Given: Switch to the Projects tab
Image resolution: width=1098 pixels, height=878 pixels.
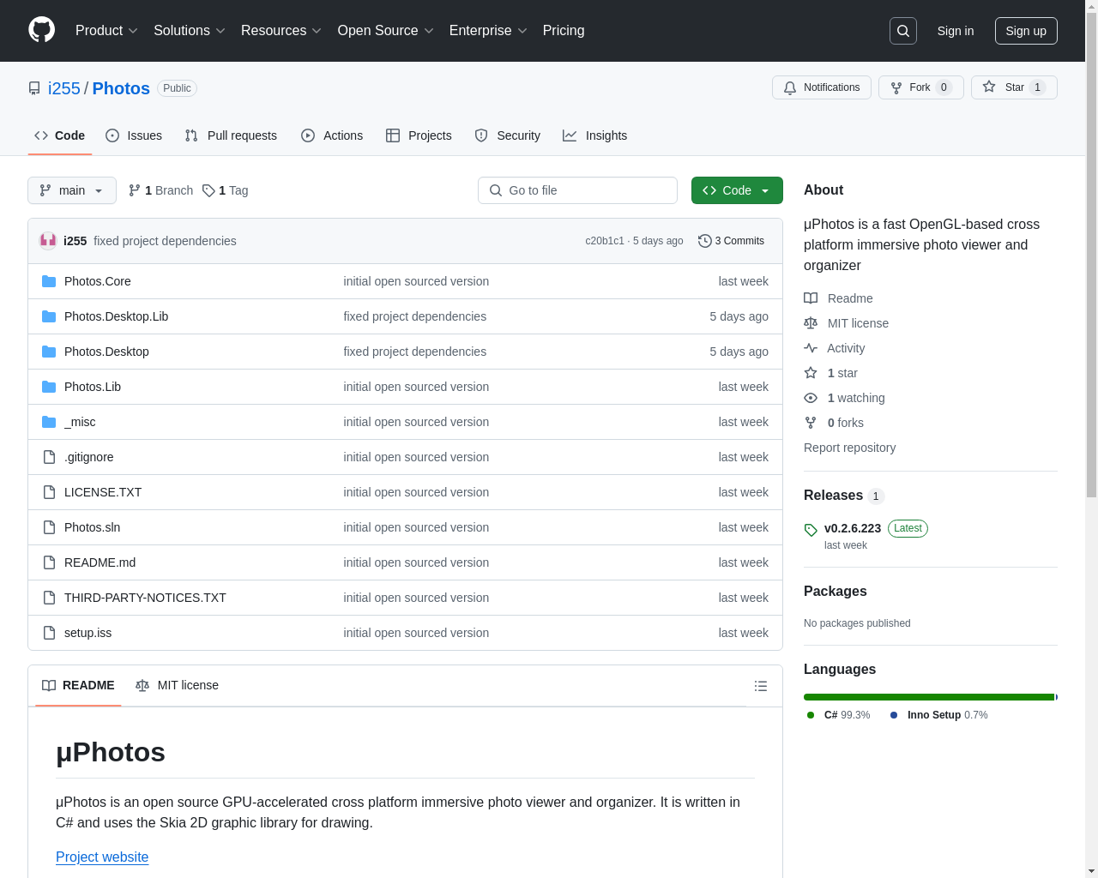Looking at the screenshot, I should tap(419, 135).
